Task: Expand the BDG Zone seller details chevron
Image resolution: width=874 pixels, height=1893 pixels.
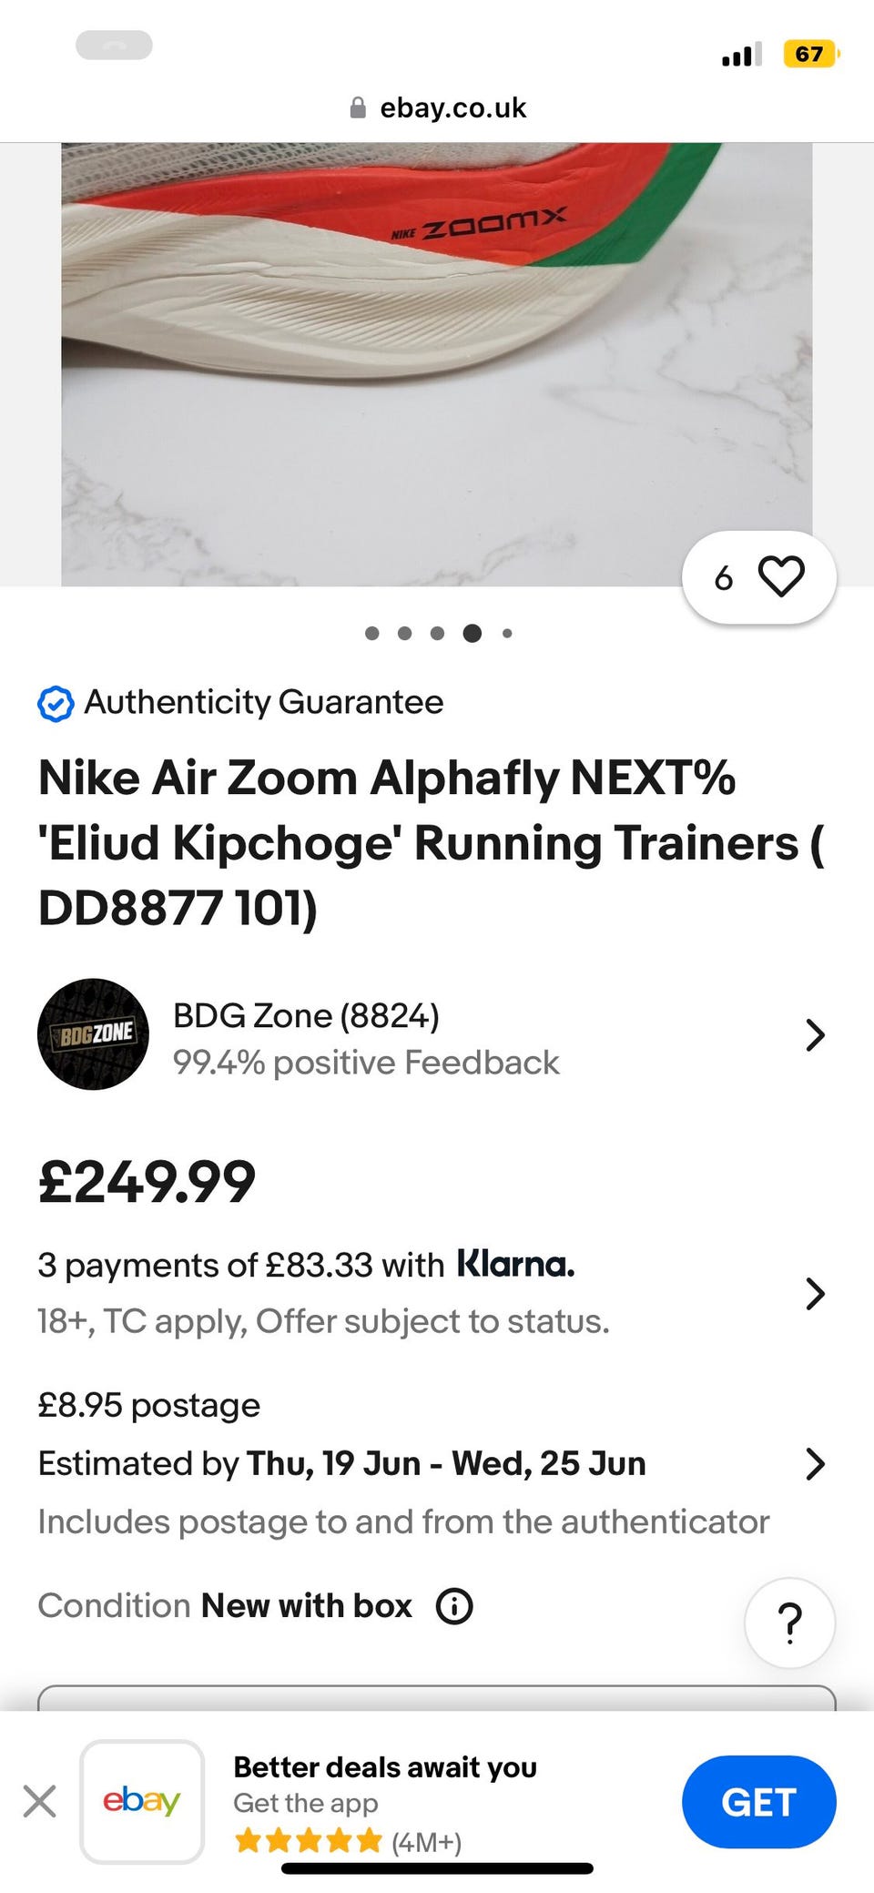Action: click(x=815, y=1035)
